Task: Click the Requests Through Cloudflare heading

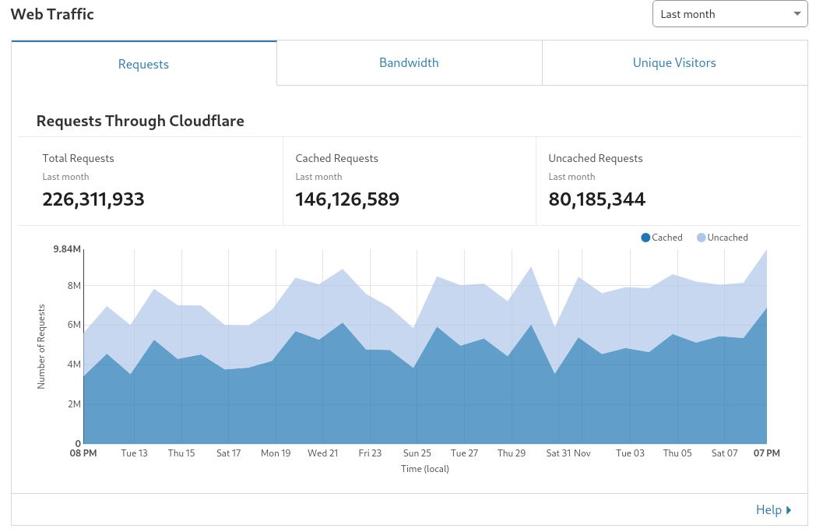Action: pyautogui.click(x=140, y=121)
